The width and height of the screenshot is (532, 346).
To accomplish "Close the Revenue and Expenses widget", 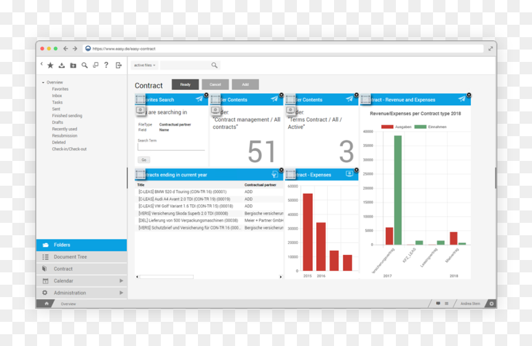I will point(469,95).
